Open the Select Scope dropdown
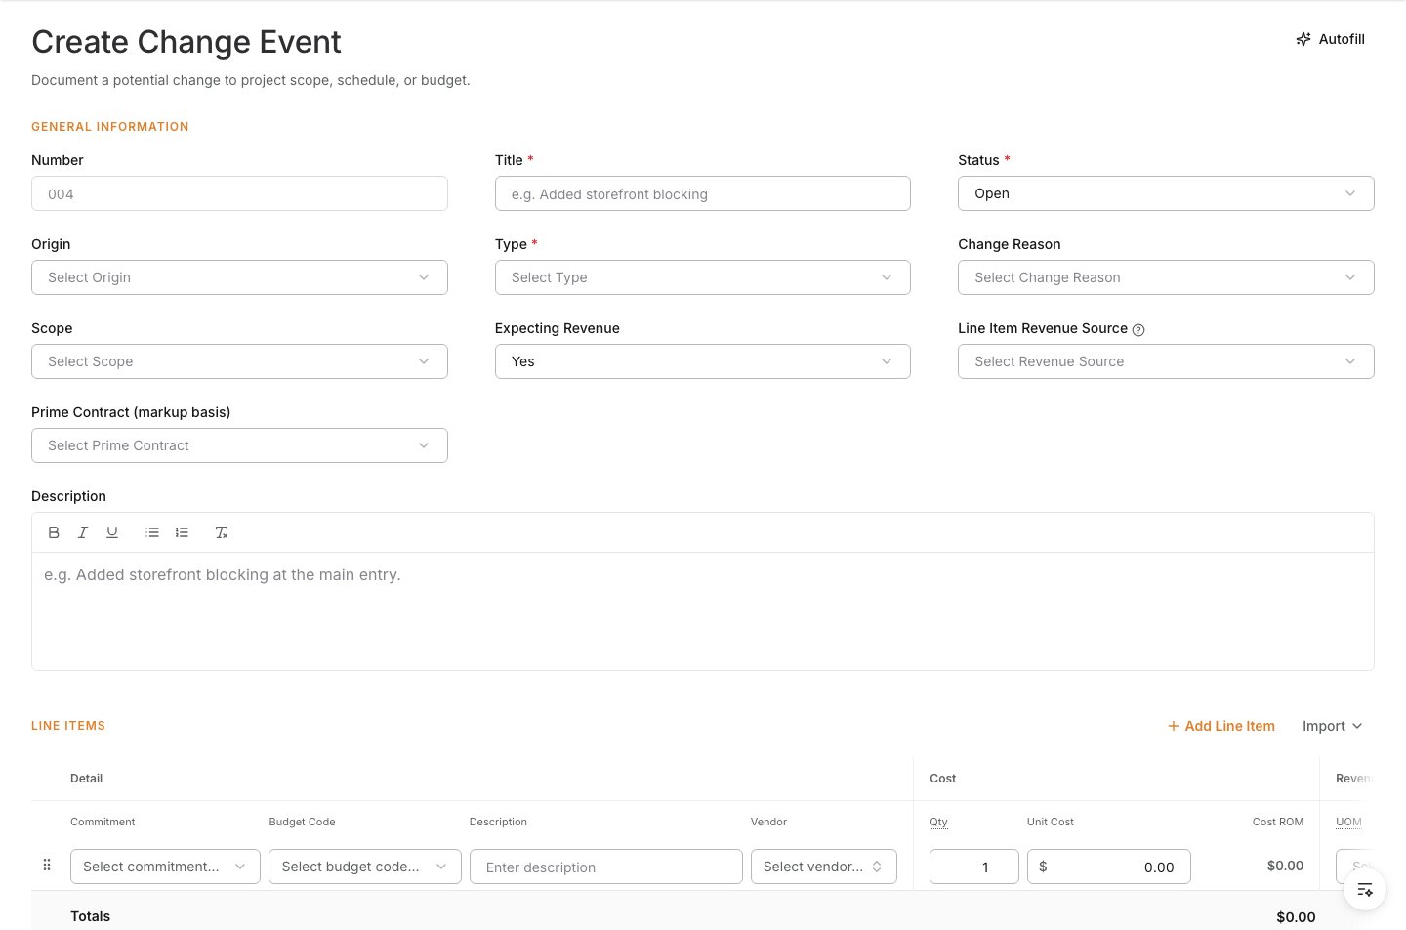The image size is (1406, 930). point(239,361)
